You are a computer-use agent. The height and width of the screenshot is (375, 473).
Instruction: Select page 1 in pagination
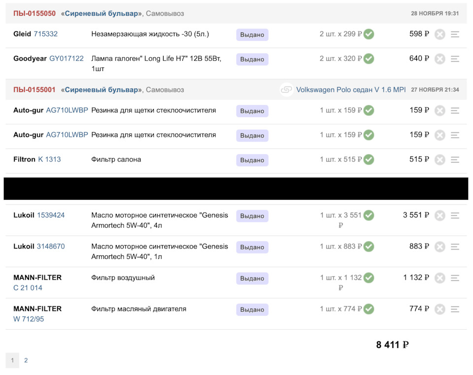coord(12,360)
